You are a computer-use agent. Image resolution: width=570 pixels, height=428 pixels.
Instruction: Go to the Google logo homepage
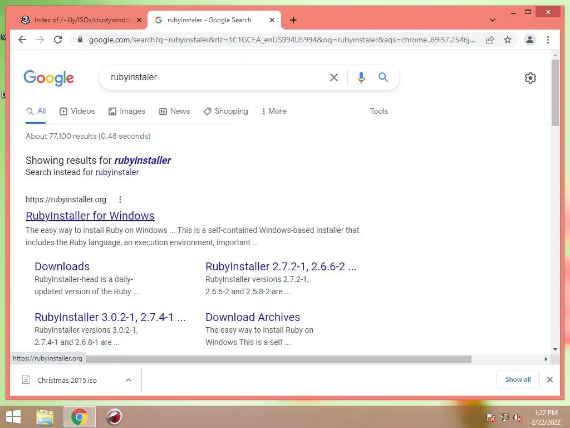[x=49, y=78]
